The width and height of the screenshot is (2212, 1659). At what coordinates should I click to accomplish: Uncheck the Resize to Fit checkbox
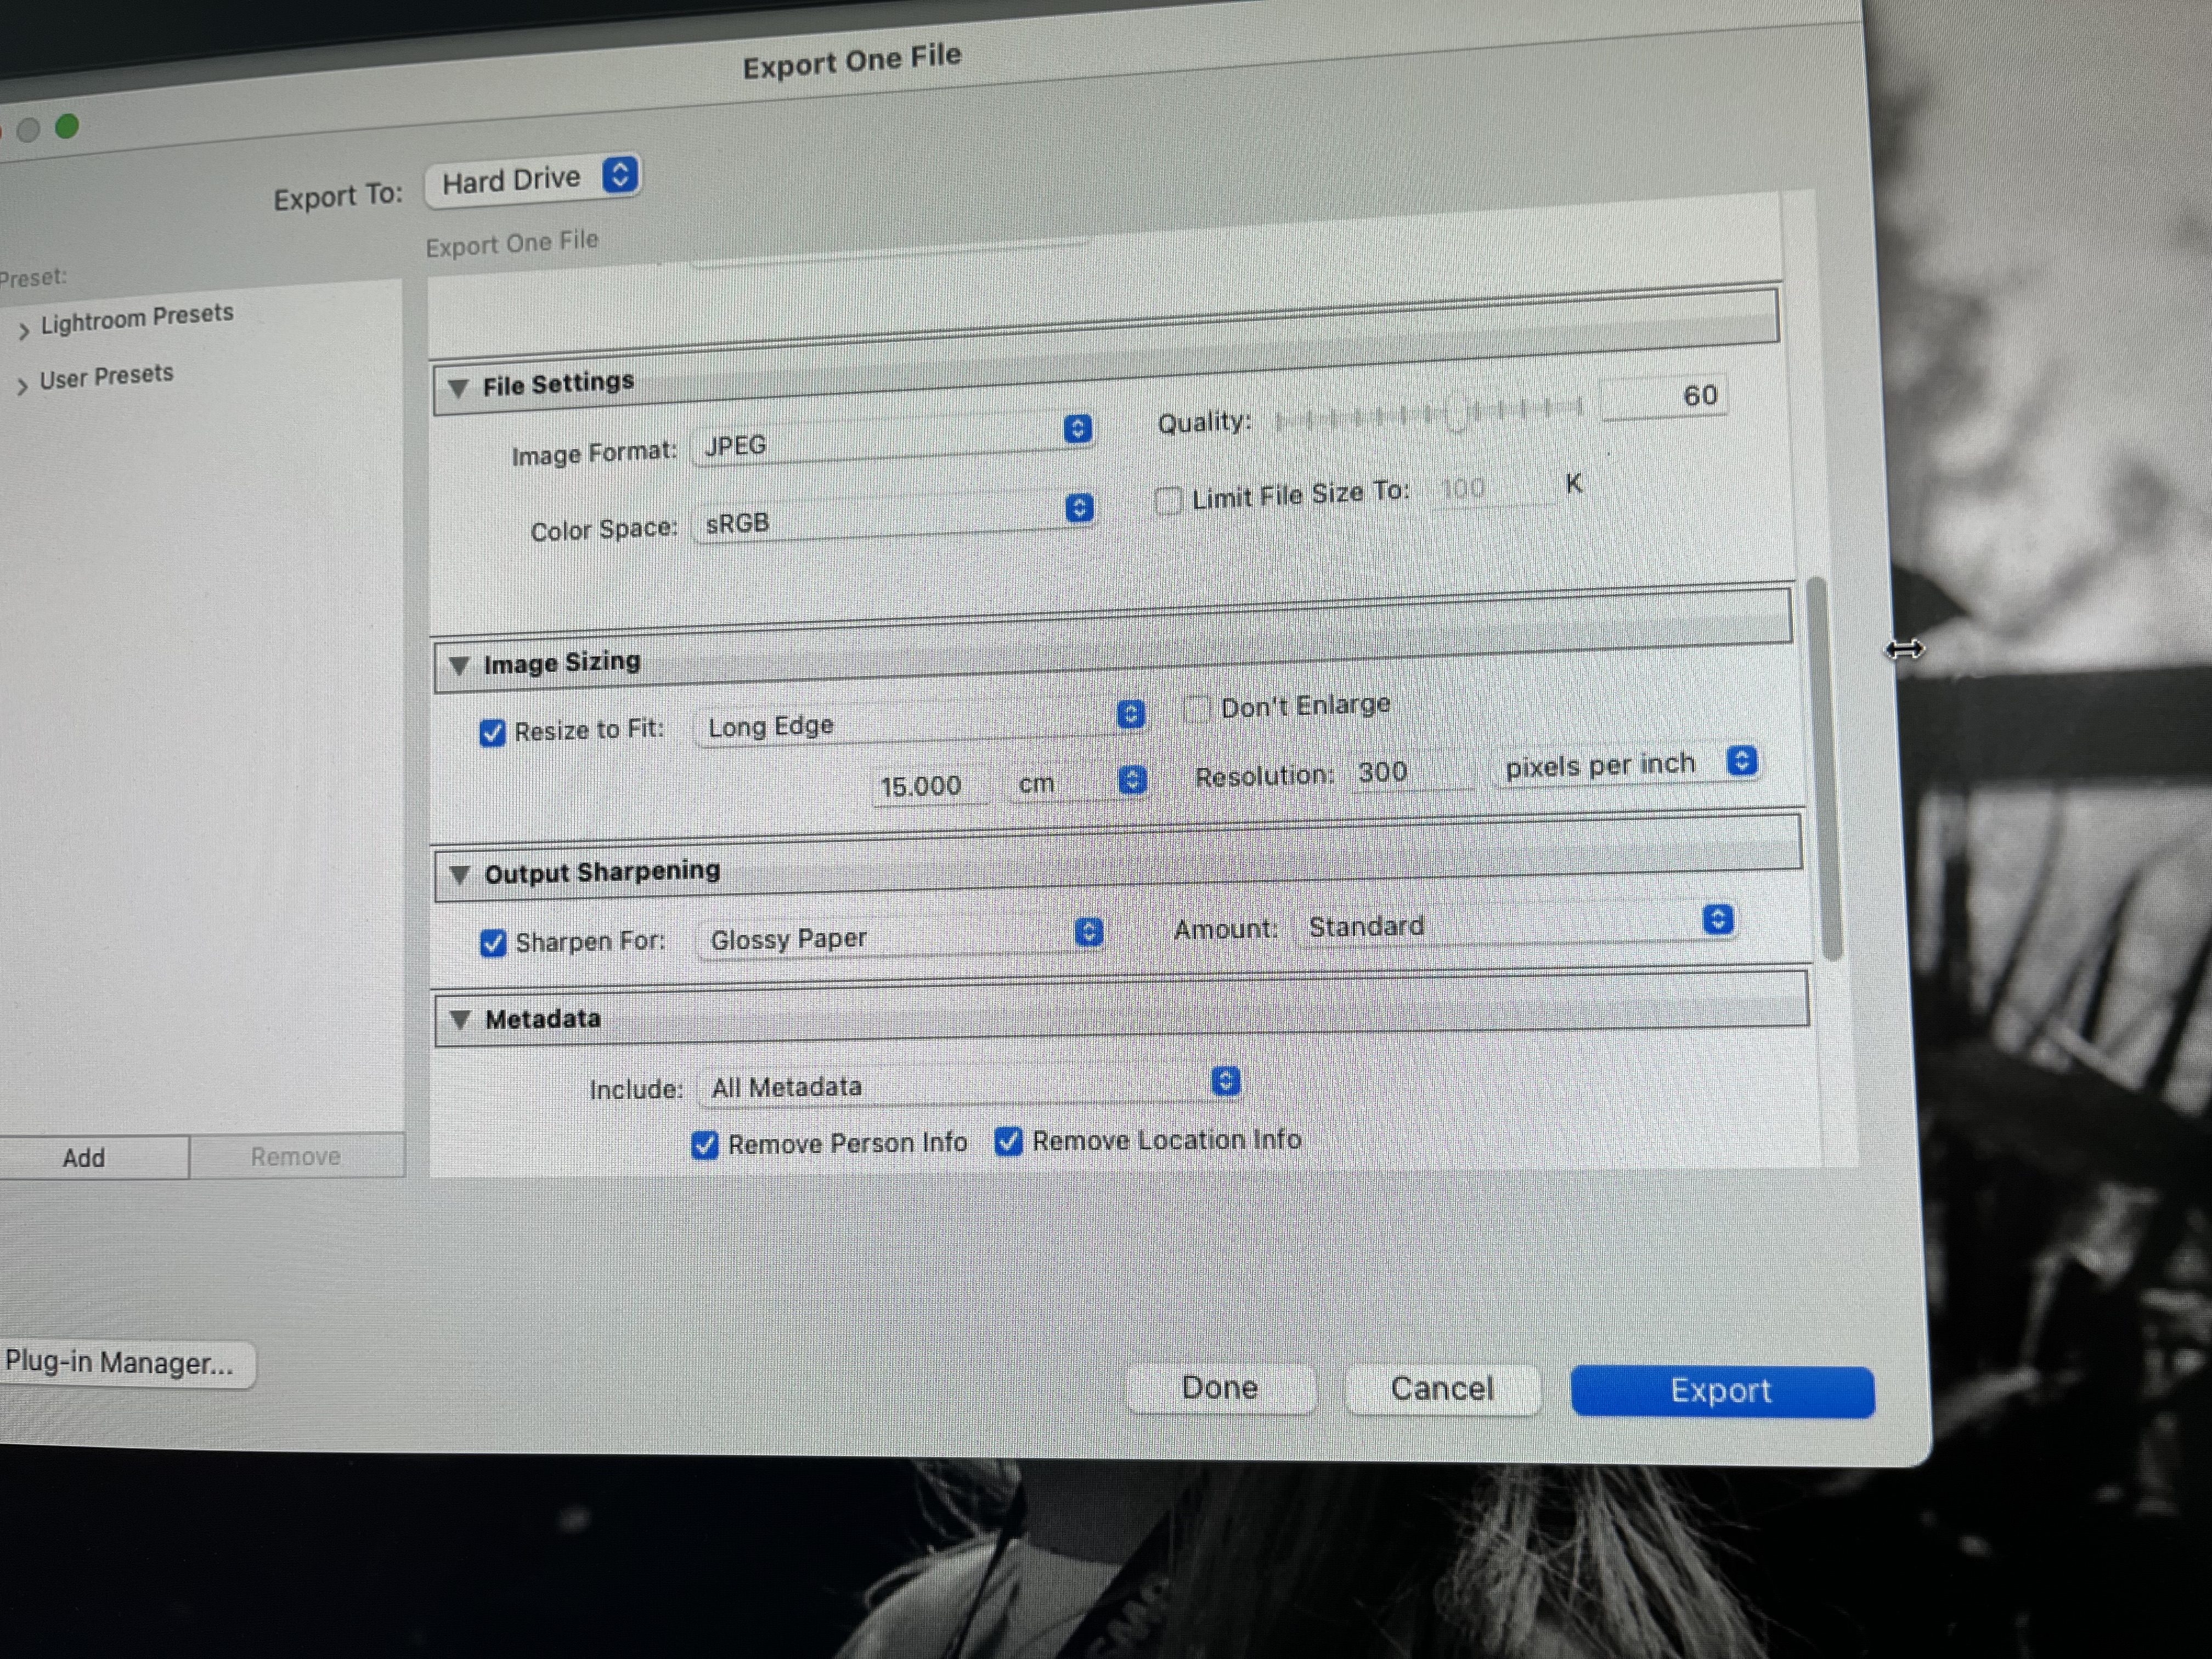pos(492,733)
